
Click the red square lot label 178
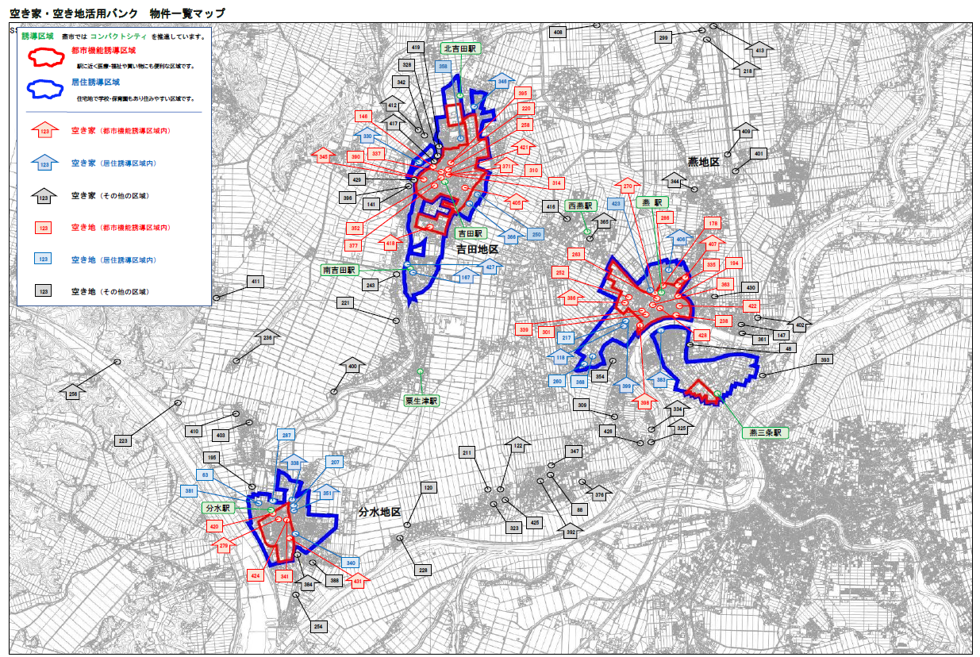tap(713, 223)
